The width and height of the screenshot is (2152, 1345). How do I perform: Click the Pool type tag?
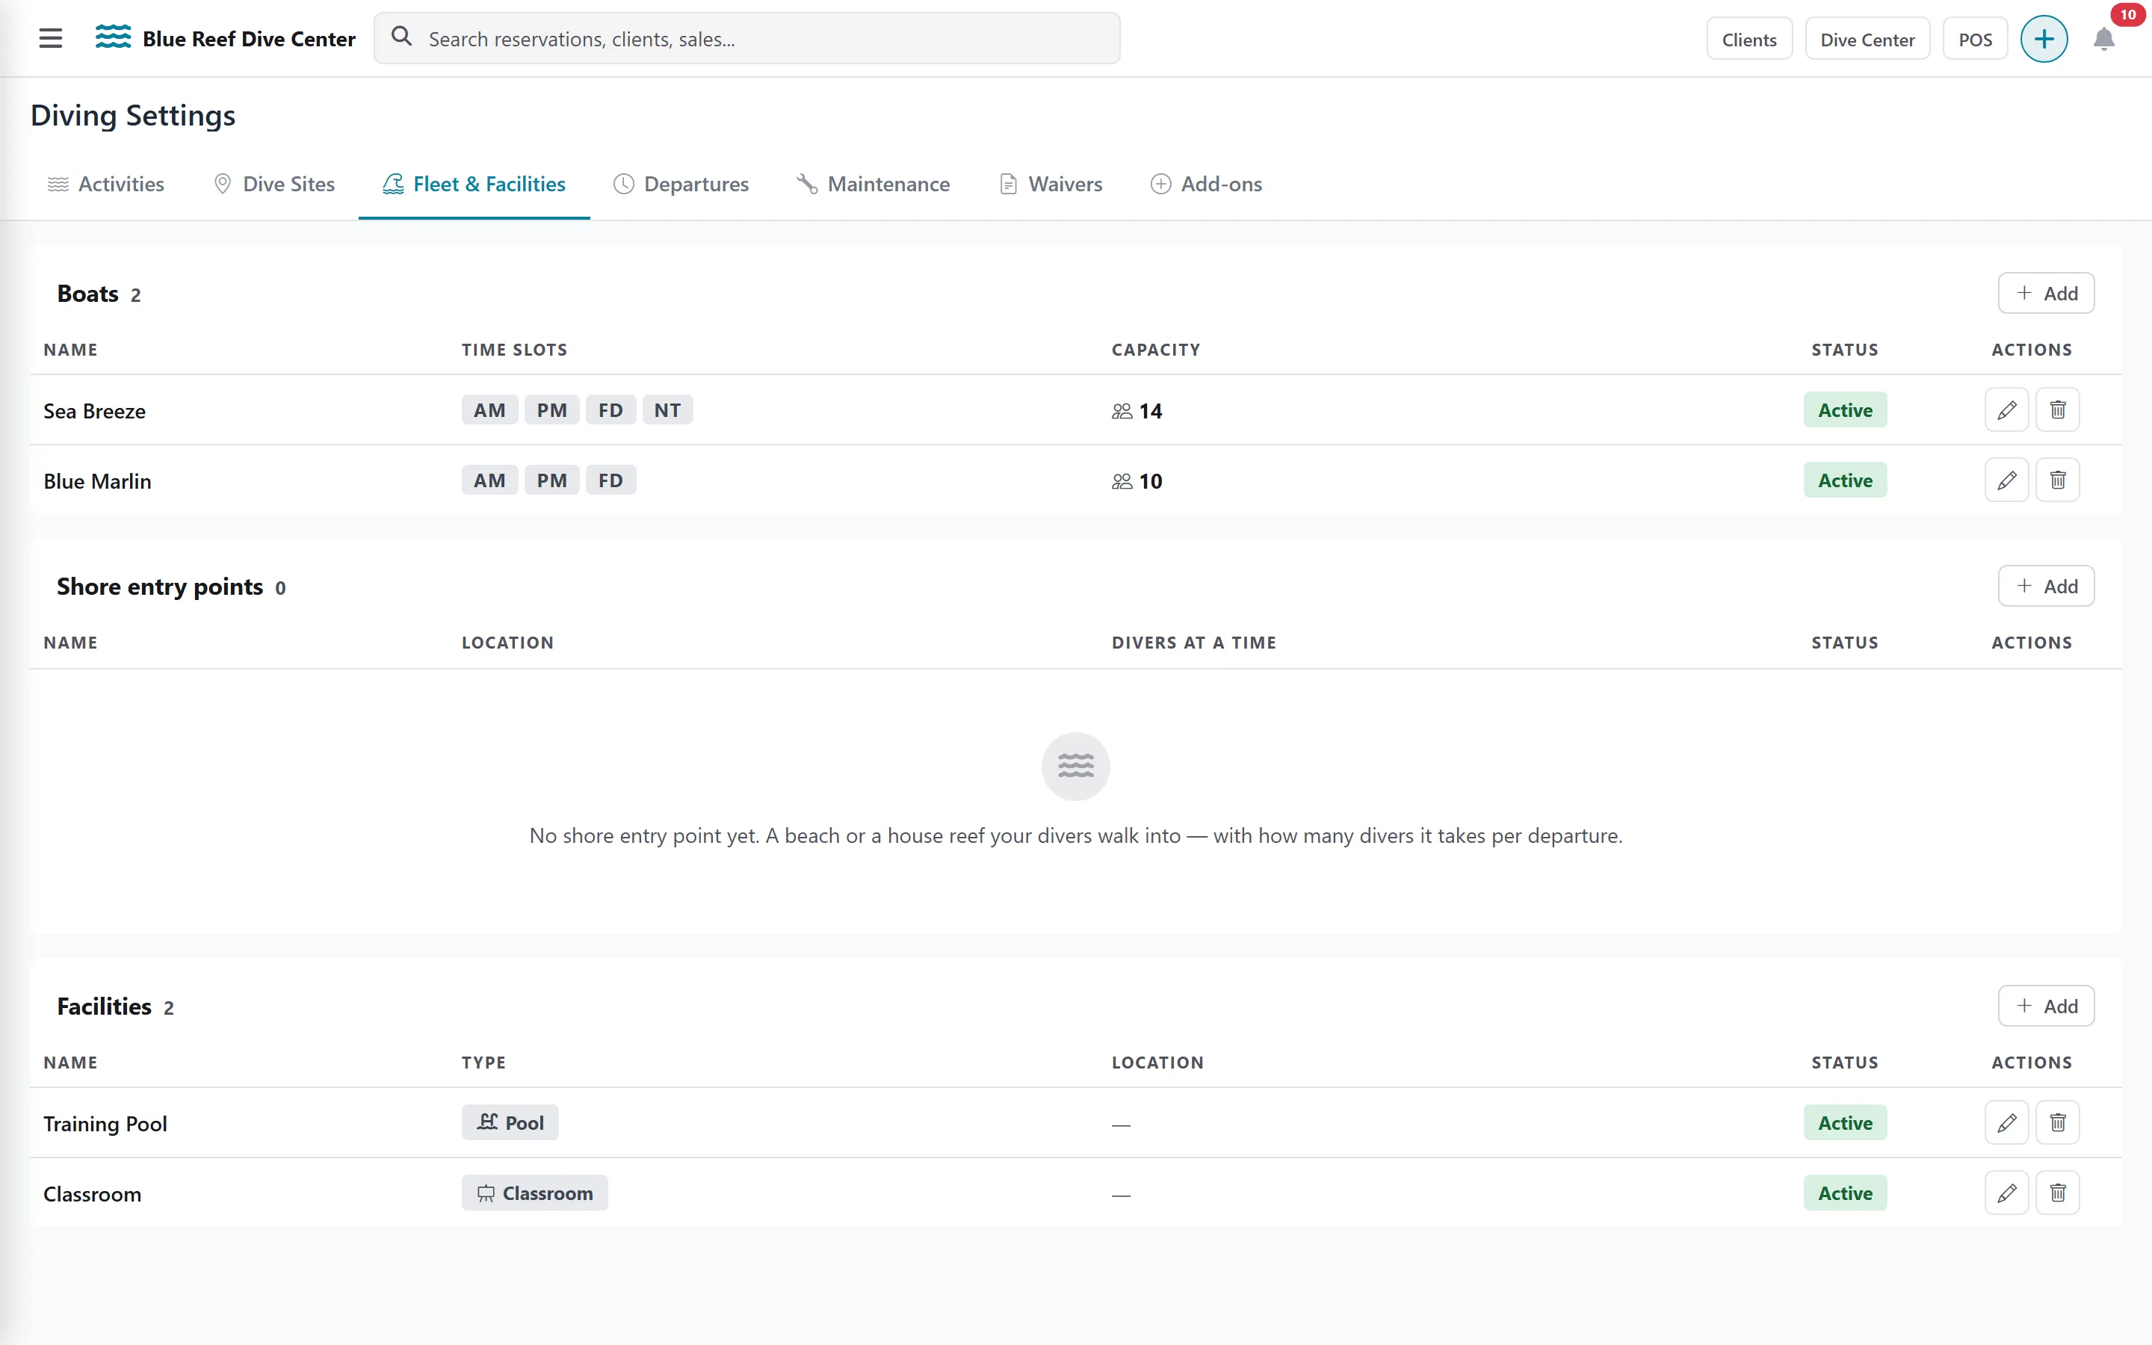(510, 1122)
